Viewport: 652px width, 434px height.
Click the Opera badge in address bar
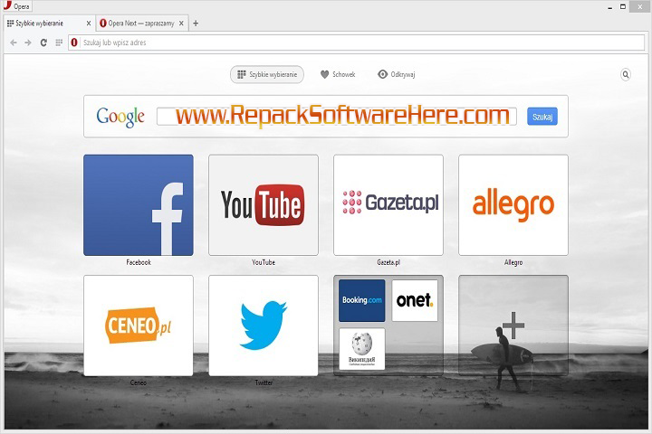[74, 42]
